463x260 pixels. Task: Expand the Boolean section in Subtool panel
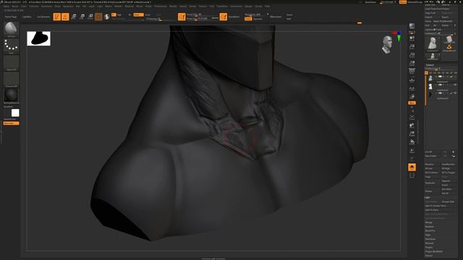tap(429, 226)
